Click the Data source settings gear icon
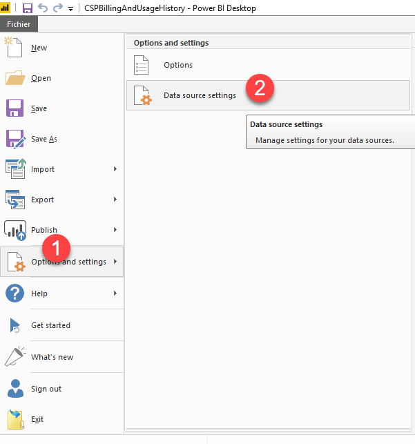 point(143,95)
